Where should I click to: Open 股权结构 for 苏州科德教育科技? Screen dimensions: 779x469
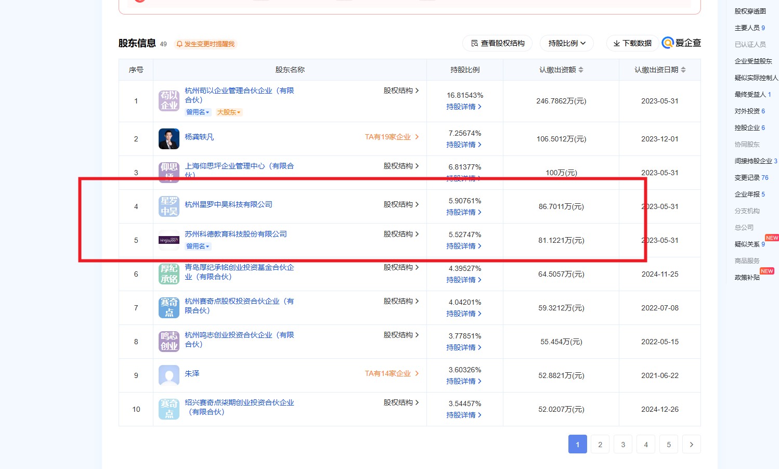click(401, 234)
